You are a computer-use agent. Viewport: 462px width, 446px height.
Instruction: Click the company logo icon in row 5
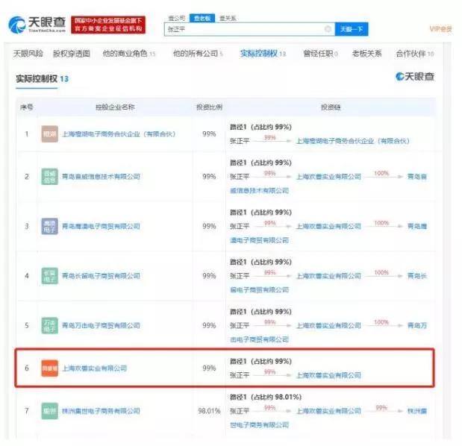(x=49, y=325)
